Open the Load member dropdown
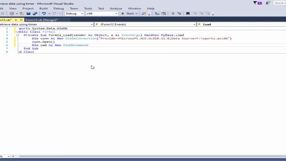Image resolution: width=286 pixels, height=161 pixels. (x=241, y=24)
